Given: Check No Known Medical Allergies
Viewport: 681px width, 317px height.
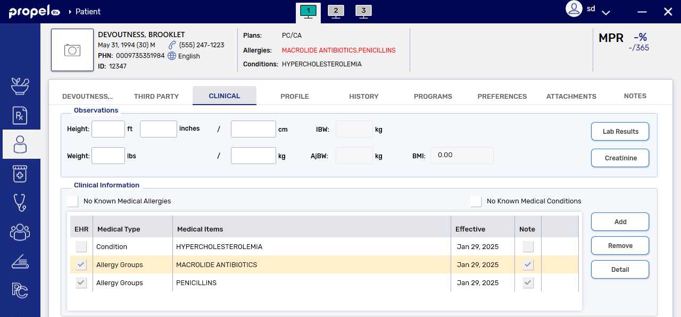Looking at the screenshot, I should click(x=73, y=201).
